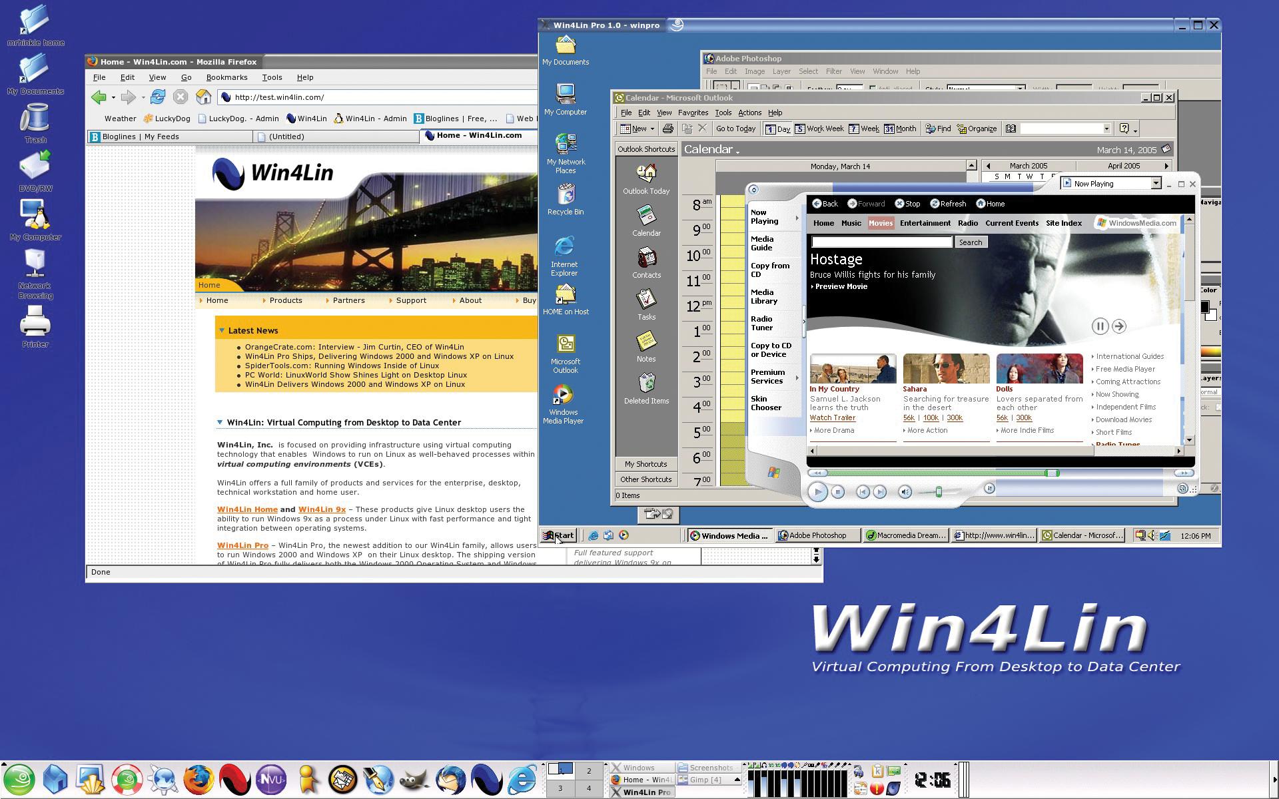Click Media Player volume slider handle
Screen dimensions: 1279x799
pyautogui.click(x=938, y=492)
